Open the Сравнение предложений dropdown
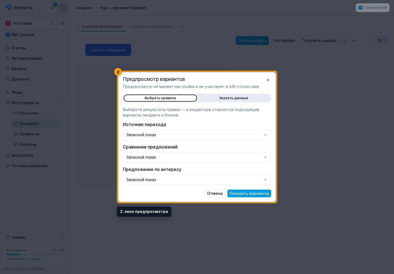This screenshot has width=394, height=274. 197,157
